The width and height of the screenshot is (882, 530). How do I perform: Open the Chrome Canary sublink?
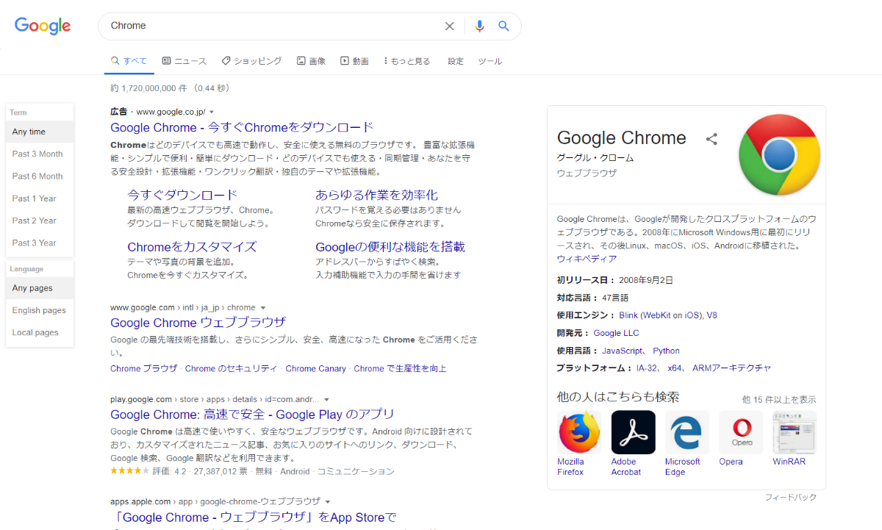[x=315, y=368]
